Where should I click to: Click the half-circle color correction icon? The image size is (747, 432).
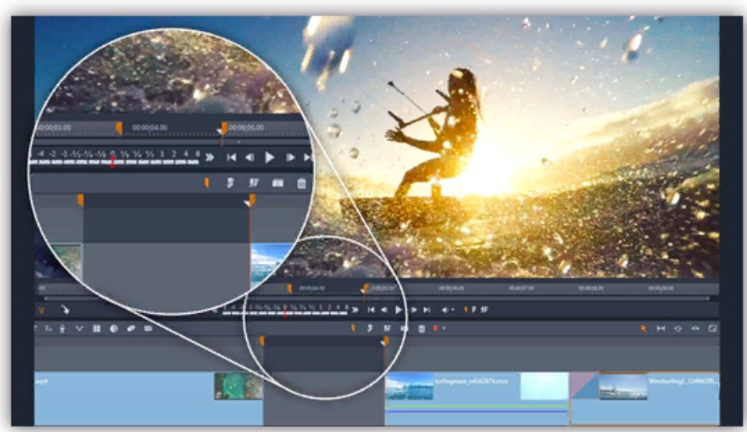114,328
